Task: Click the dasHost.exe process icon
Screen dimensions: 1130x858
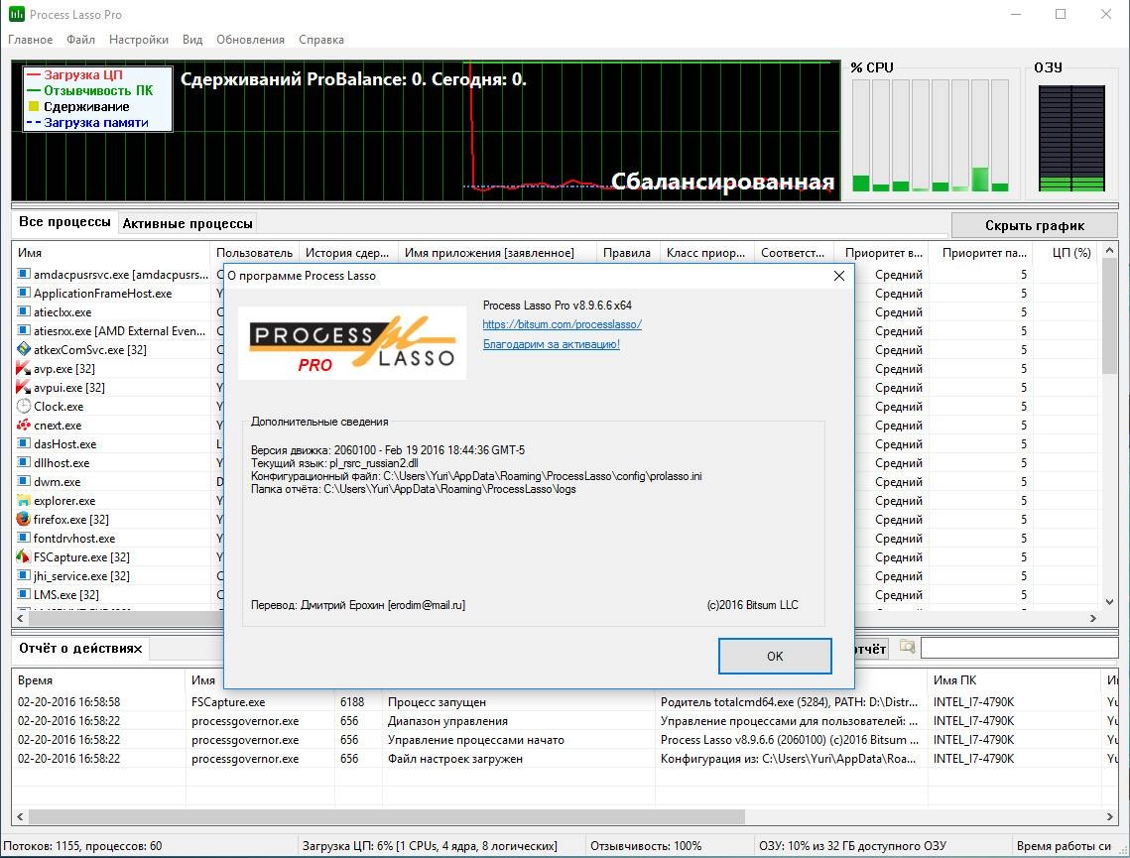Action: [23, 443]
